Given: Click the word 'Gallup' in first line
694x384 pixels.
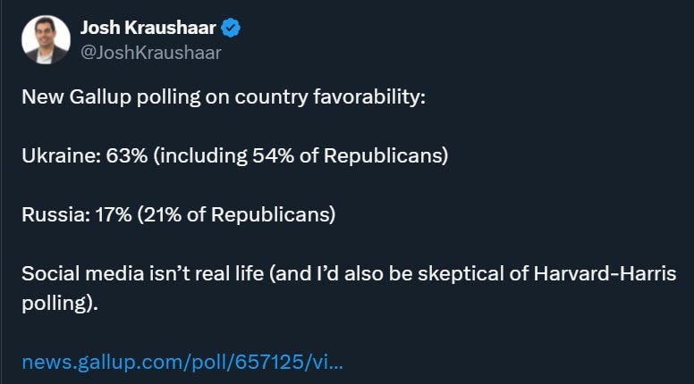Looking at the screenshot, I should (x=100, y=96).
